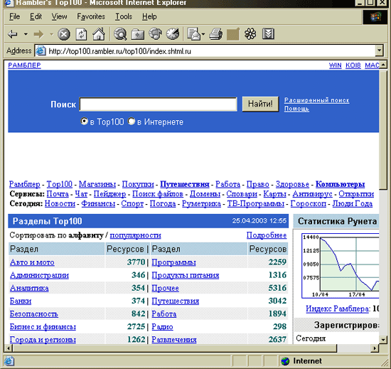The height and width of the screenshot is (369, 391).
Task: Open the View menu
Action: pyautogui.click(x=59, y=16)
